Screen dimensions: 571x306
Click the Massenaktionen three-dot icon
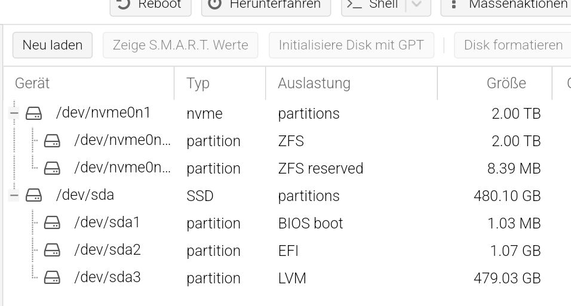pyautogui.click(x=453, y=4)
